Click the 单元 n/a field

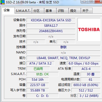click(66, 42)
